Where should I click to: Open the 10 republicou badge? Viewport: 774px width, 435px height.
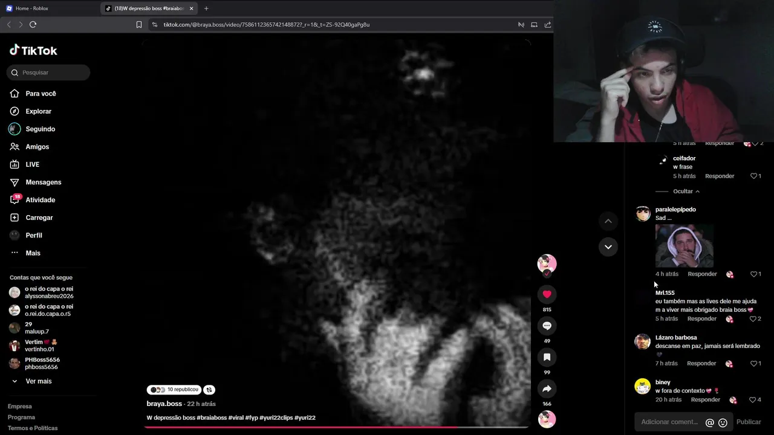pos(174,390)
